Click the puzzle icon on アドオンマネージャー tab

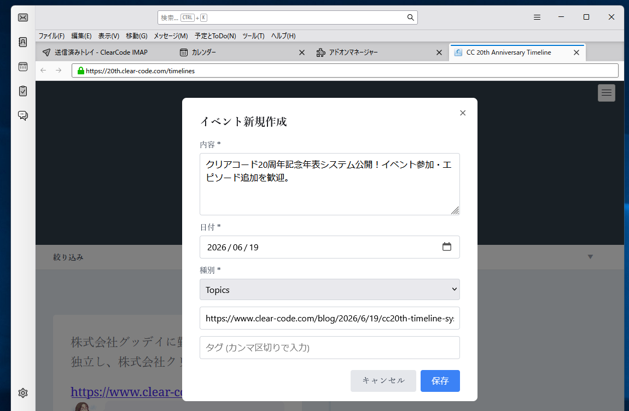(321, 52)
